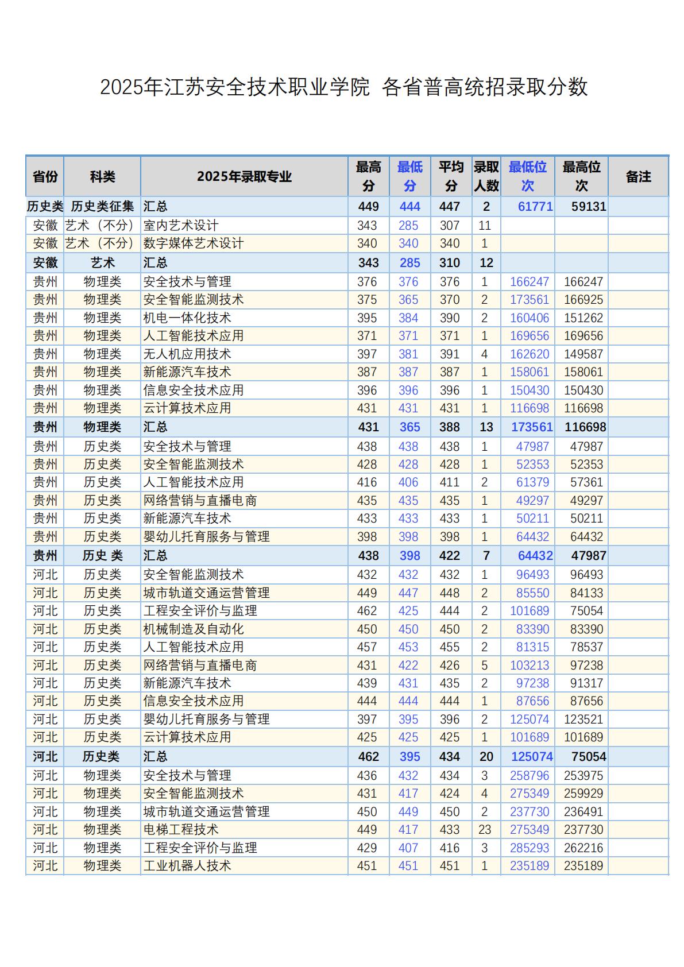Click the rank value 259929
The width and height of the screenshot is (684, 967).
pyautogui.click(x=583, y=793)
